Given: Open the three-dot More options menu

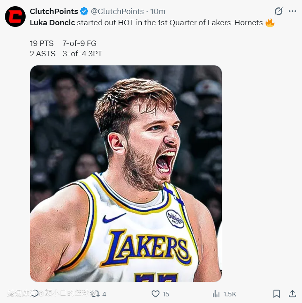Looking at the screenshot, I should point(292,12).
